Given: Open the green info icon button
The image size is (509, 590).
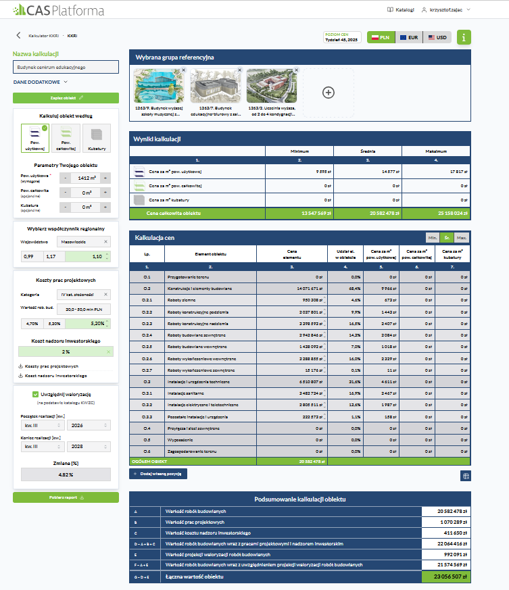Looking at the screenshot, I should click(x=464, y=38).
